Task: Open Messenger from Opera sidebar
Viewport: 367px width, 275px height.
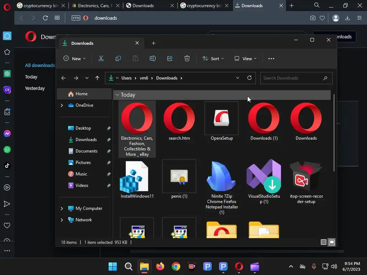Action: (7, 134)
